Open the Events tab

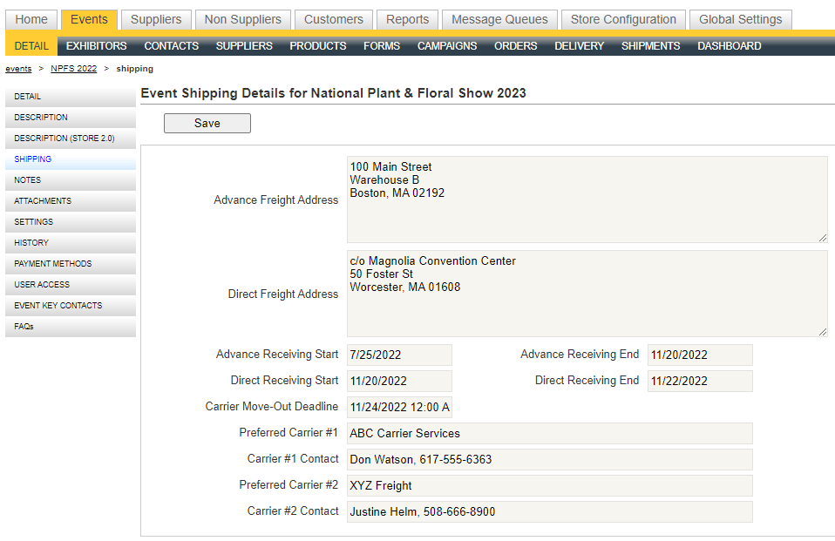point(89,19)
